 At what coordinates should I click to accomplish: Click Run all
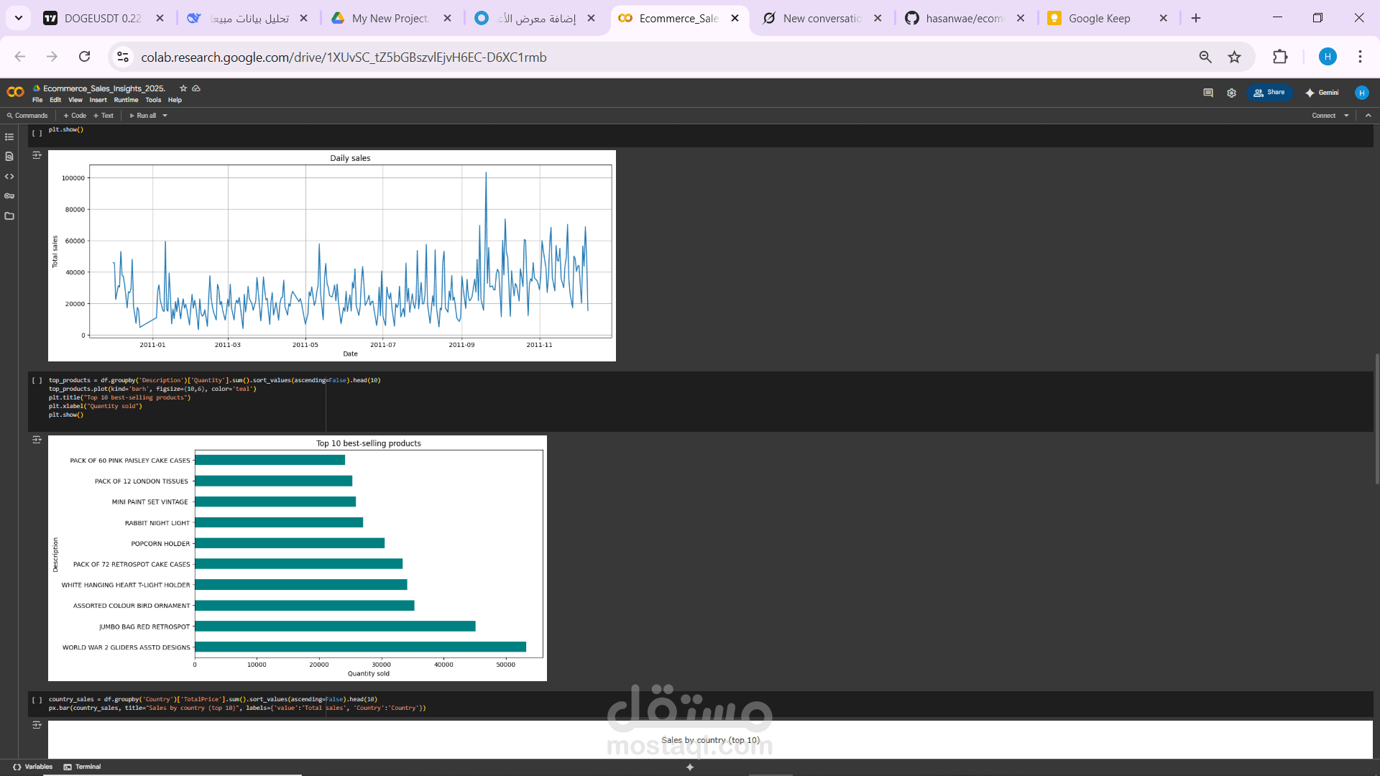[142, 116]
